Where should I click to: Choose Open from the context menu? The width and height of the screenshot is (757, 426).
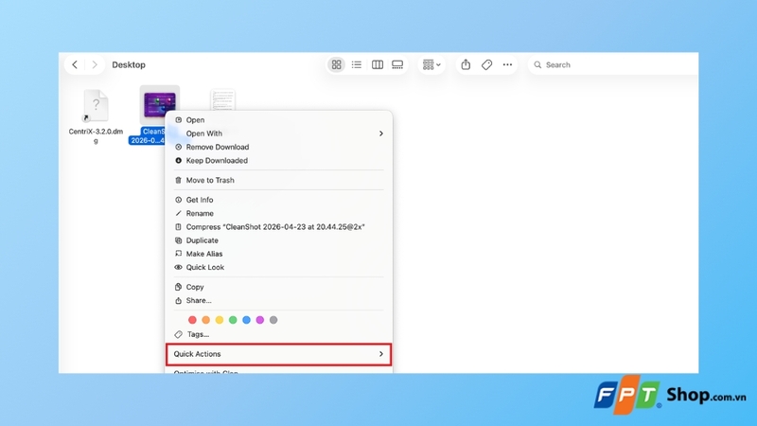coord(278,120)
